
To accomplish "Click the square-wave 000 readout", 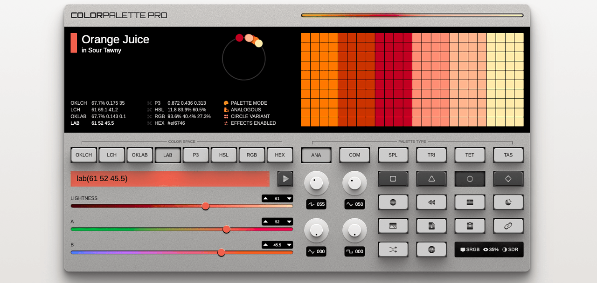I will [354, 251].
